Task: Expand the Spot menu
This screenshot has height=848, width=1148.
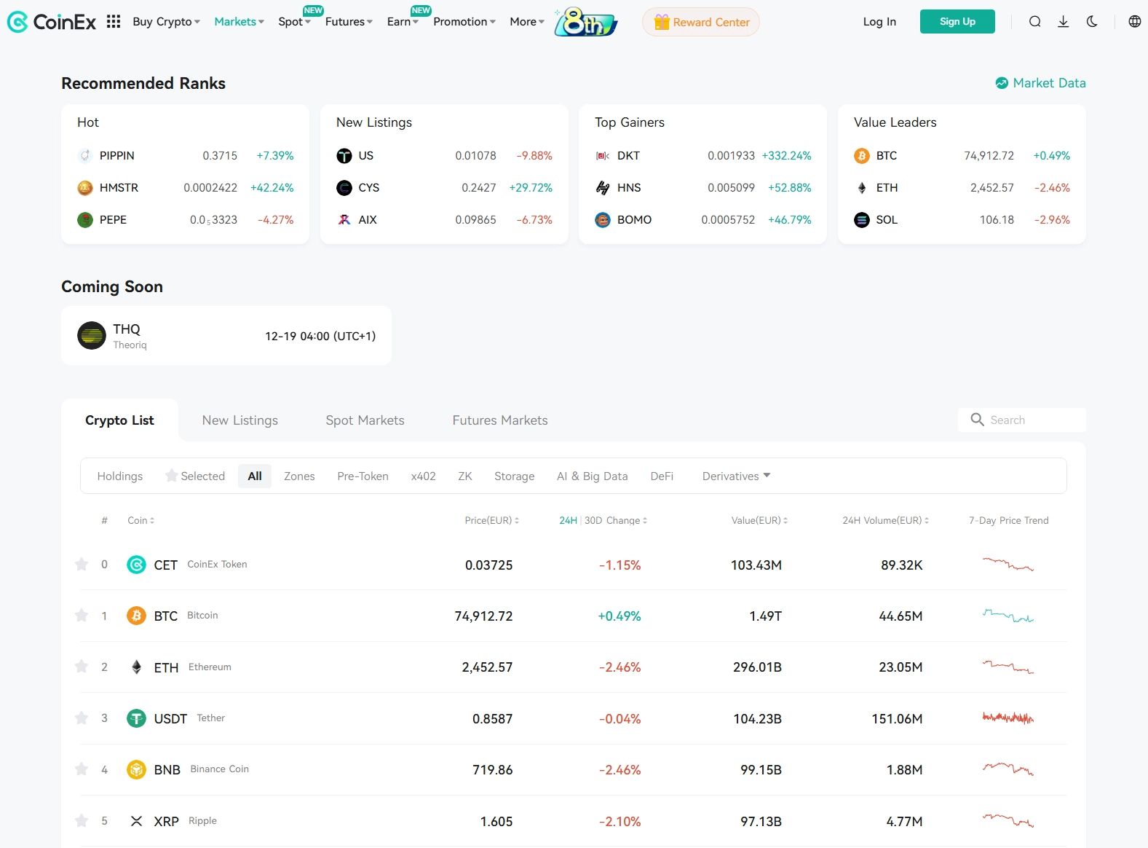Action: (x=294, y=22)
